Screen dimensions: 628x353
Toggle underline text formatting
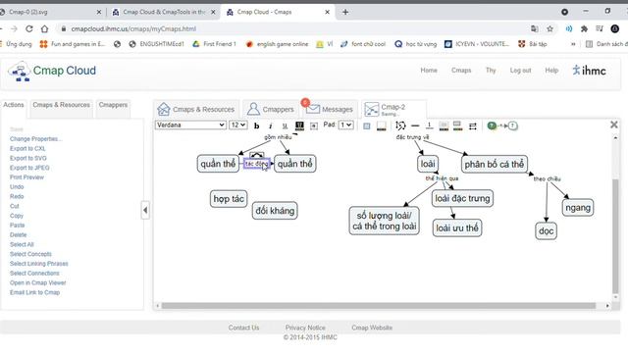point(285,126)
